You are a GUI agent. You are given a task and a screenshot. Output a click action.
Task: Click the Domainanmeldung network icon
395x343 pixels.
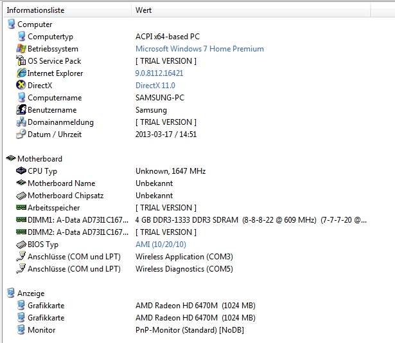point(21,122)
